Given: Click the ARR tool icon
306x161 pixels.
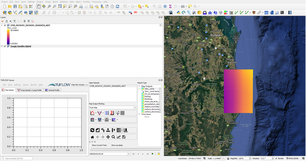Looking at the screenshot, I should 266,12.
